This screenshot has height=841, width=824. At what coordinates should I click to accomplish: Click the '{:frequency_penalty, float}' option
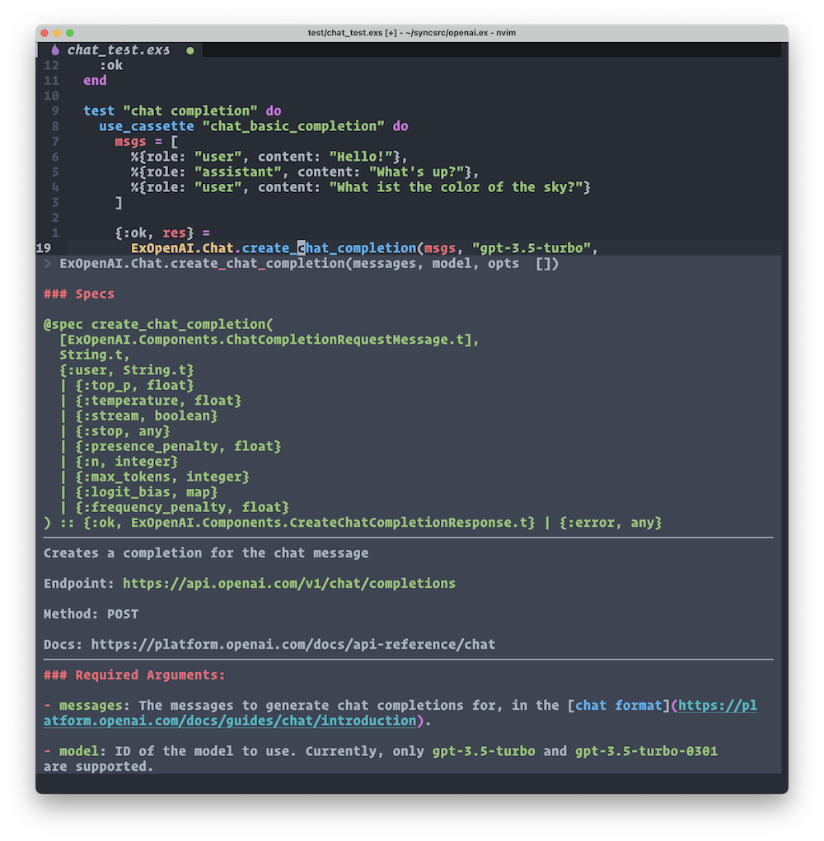tap(182, 507)
